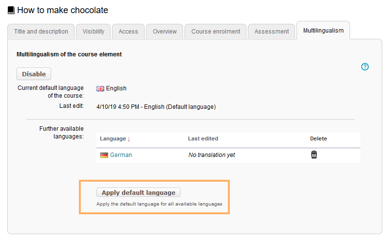Open the help question mark icon
Screen dimensions: 390x241
pyautogui.click(x=365, y=67)
